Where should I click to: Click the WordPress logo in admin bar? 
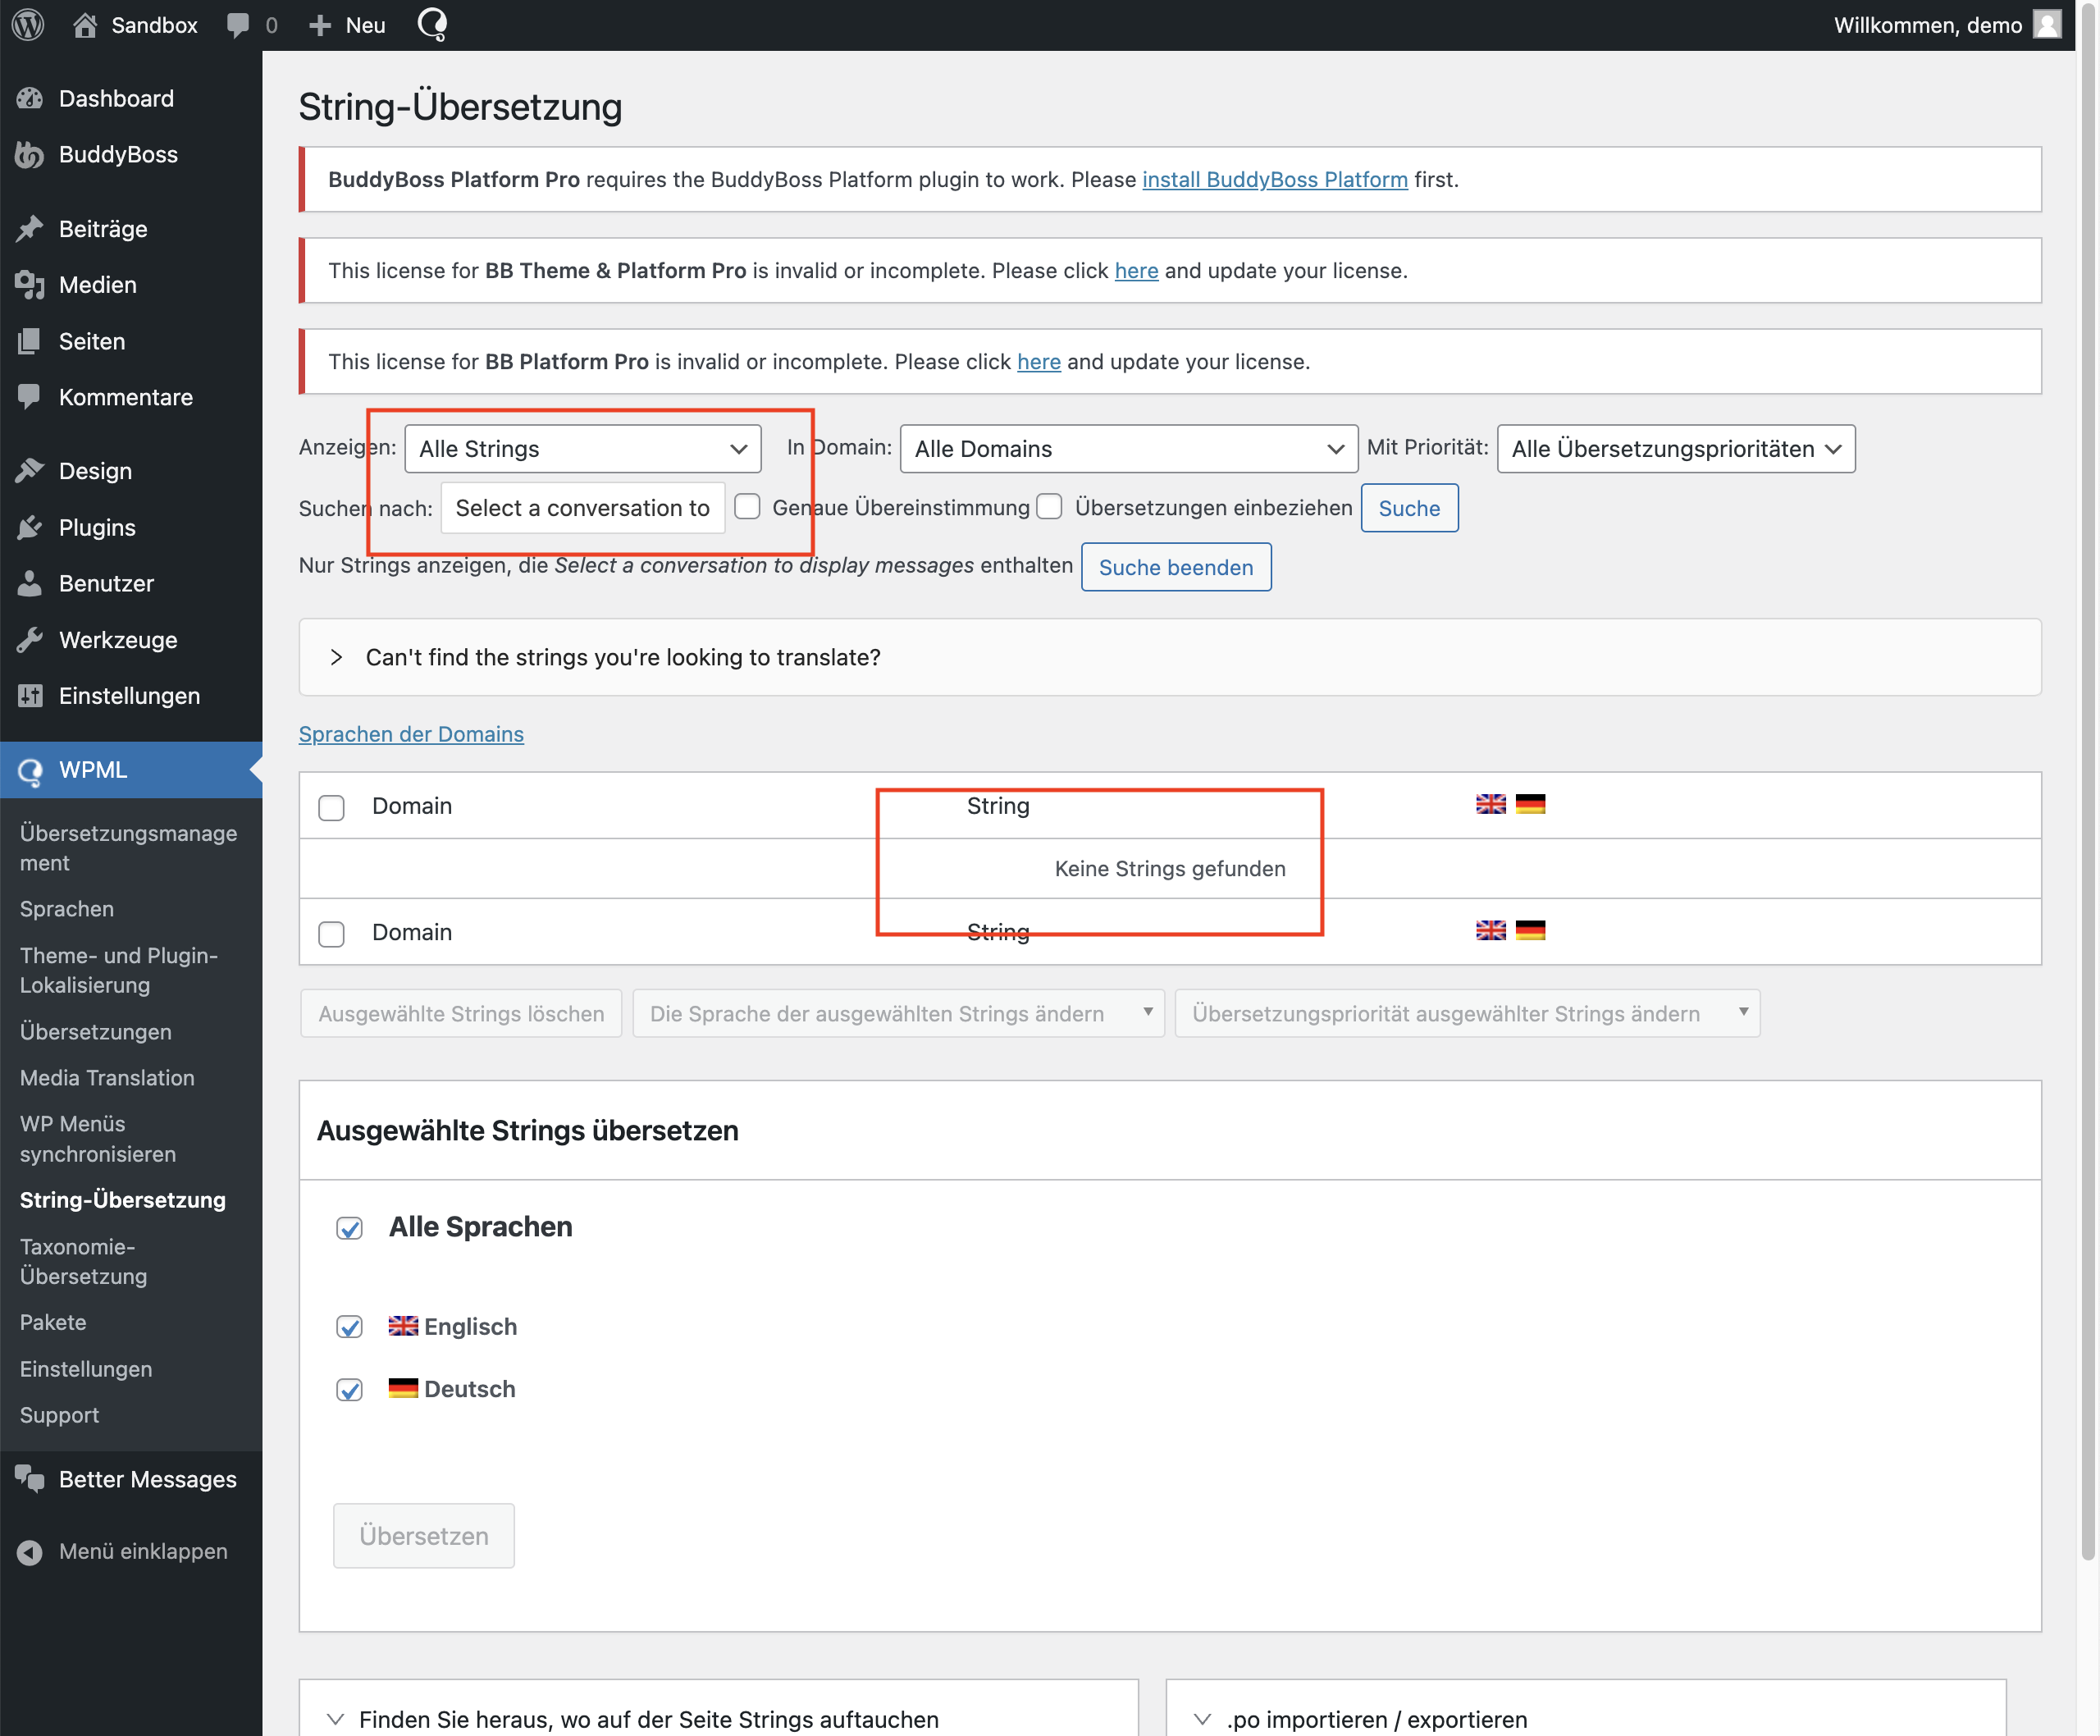pyautogui.click(x=28, y=25)
